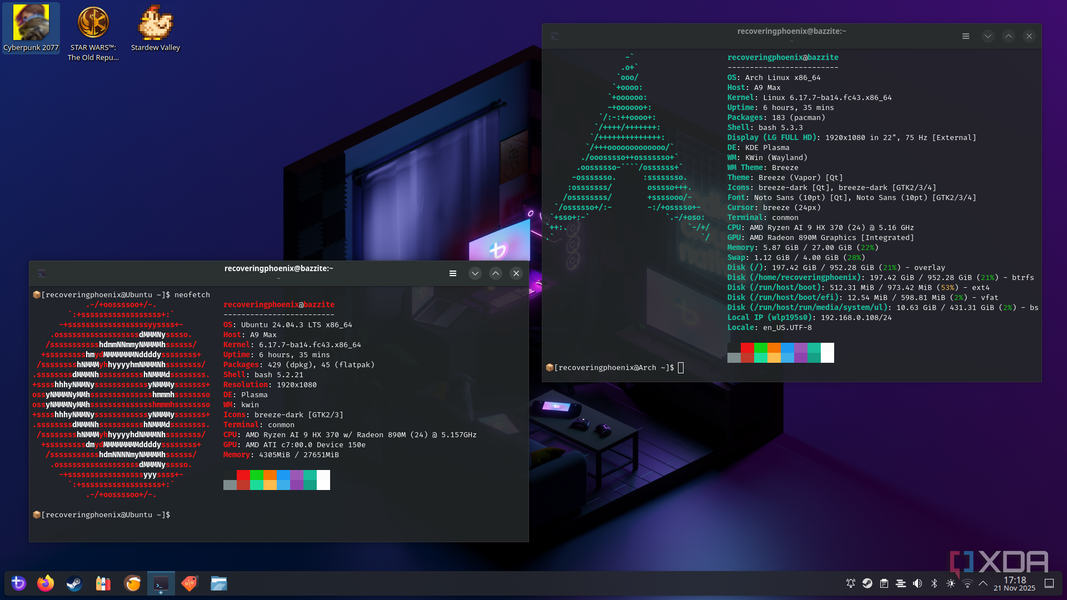Click 'Resolution: 1920x1080' in Ubuntu terminal
This screenshot has height=600, width=1067.
(x=270, y=385)
